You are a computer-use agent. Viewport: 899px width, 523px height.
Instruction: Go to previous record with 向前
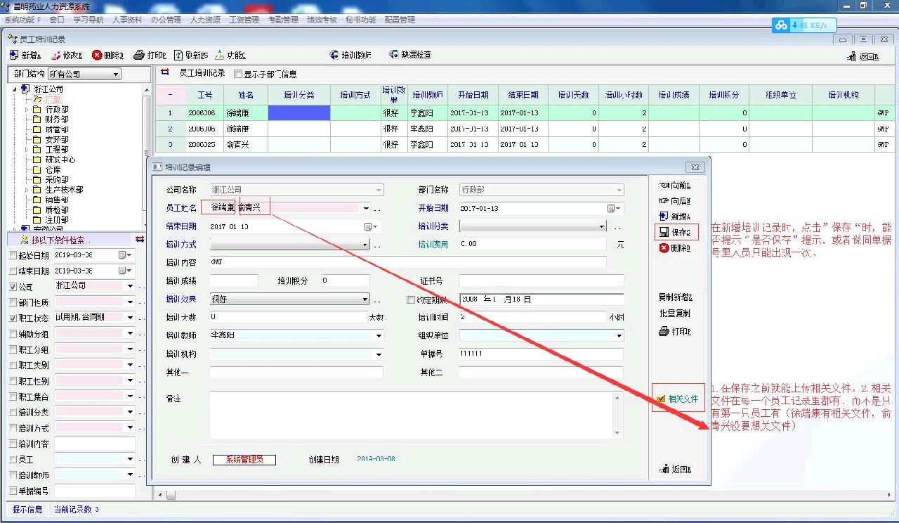[664, 186]
